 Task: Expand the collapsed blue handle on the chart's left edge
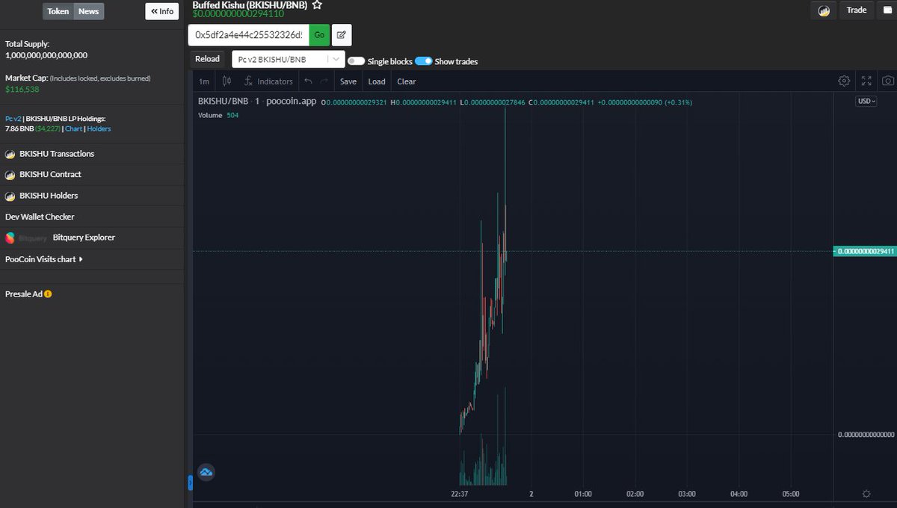(x=190, y=483)
